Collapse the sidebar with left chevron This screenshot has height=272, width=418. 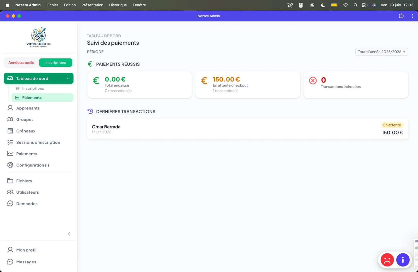(69, 234)
